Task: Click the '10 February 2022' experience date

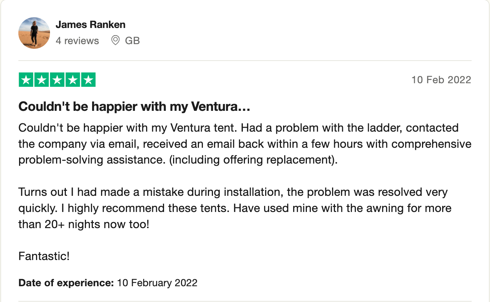Action: (157, 283)
